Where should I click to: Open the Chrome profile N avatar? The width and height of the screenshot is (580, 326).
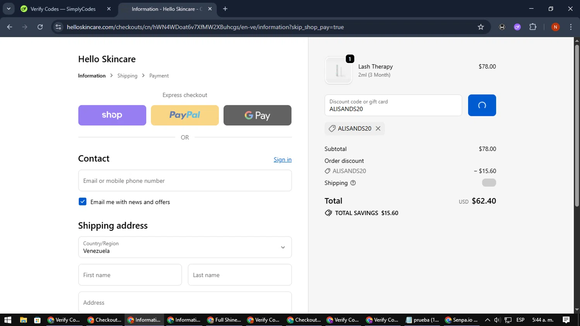pos(555,27)
